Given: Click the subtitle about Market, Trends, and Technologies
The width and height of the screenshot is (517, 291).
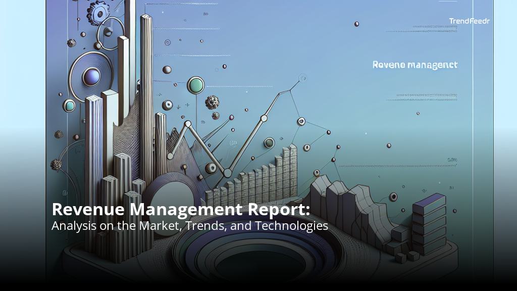Looking at the screenshot, I should click(189, 226).
